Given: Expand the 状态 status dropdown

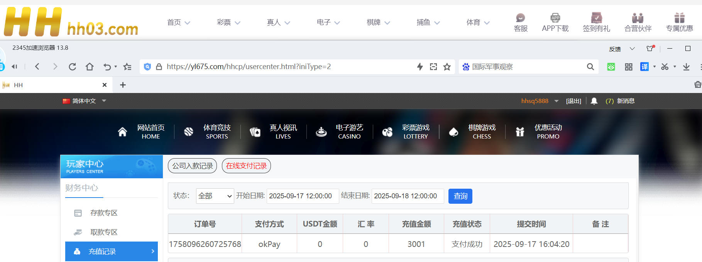Looking at the screenshot, I should tap(215, 196).
